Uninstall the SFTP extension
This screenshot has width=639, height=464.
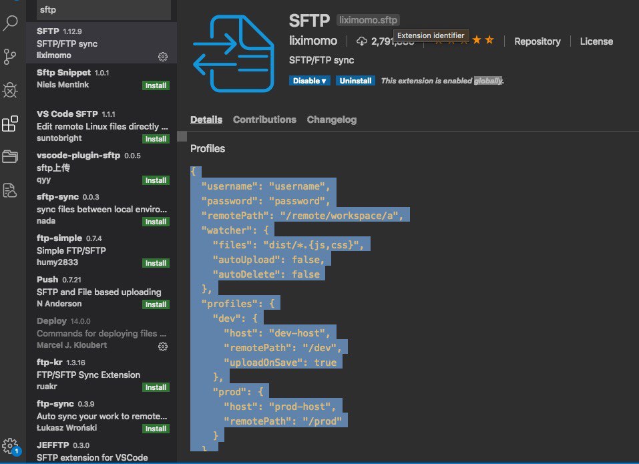tap(355, 81)
